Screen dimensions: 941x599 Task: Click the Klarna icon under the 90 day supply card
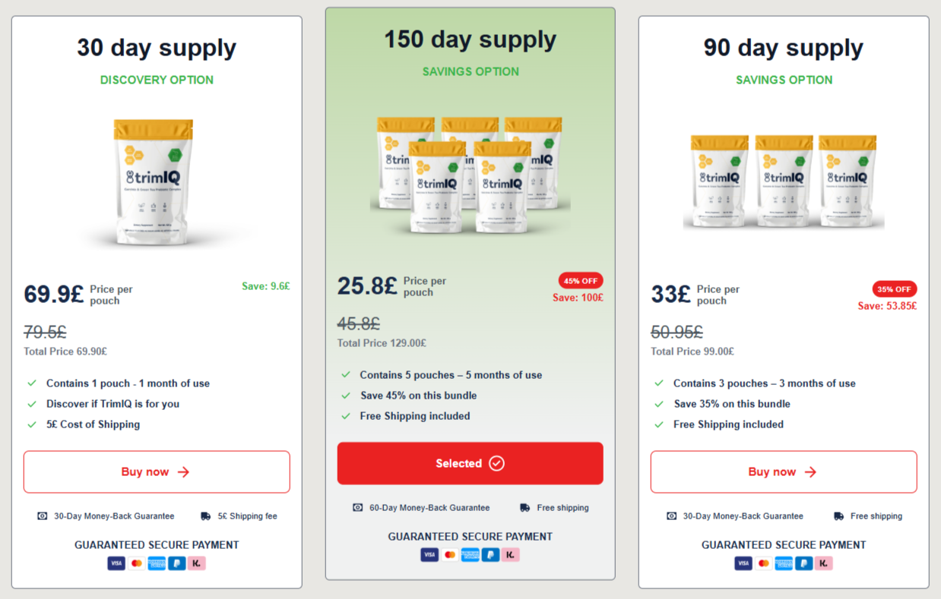(x=824, y=563)
